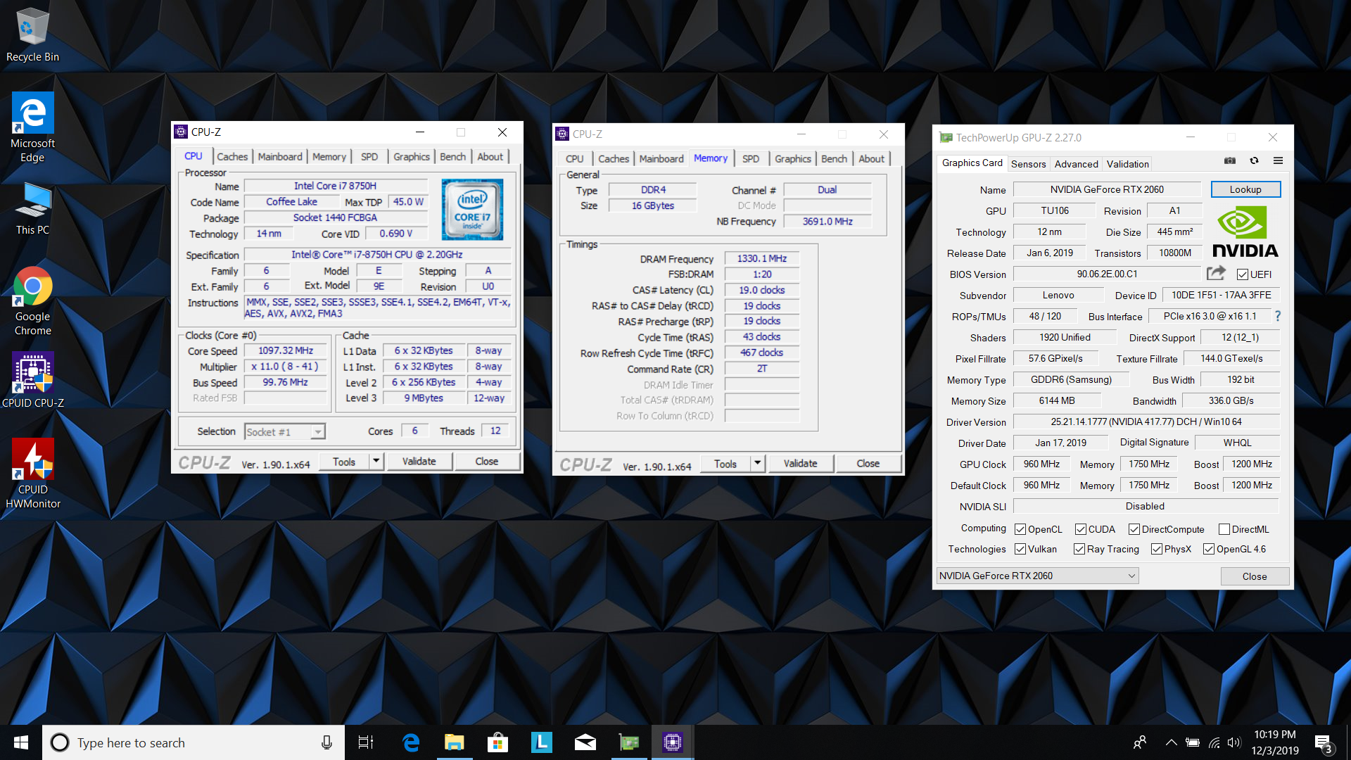Viewport: 1351px width, 760px height.
Task: Click GPU Name field NVIDIA GeForce RTX 2060
Action: (x=1107, y=189)
